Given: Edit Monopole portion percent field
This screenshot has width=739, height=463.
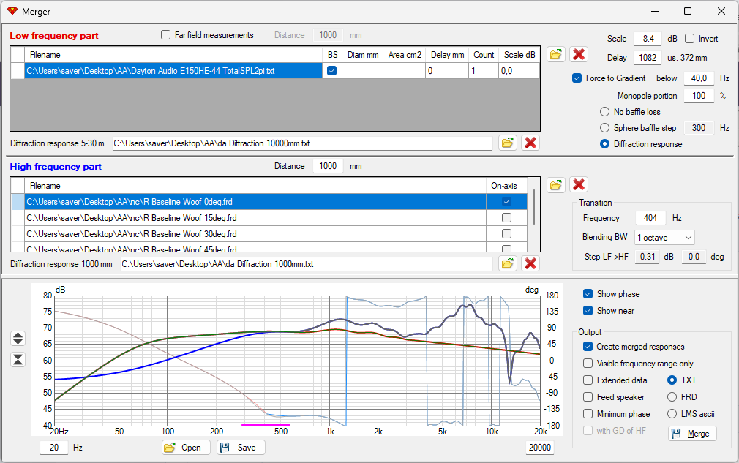Looking at the screenshot, I should (699, 96).
